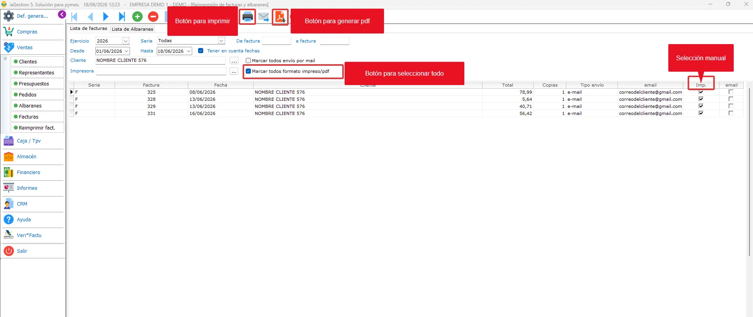Image resolution: width=753 pixels, height=317 pixels.
Task: Click the Cliente lookup ellipsis button
Action: pos(234,61)
